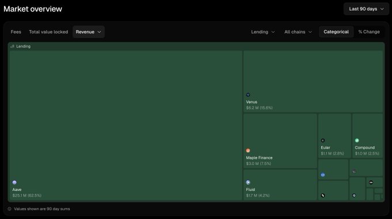
Task: Click the "$1.7 M (4.2%)" Fluid value
Action: click(258, 195)
